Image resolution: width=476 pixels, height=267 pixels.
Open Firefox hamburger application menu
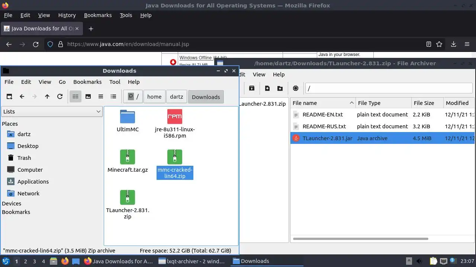[x=467, y=44]
